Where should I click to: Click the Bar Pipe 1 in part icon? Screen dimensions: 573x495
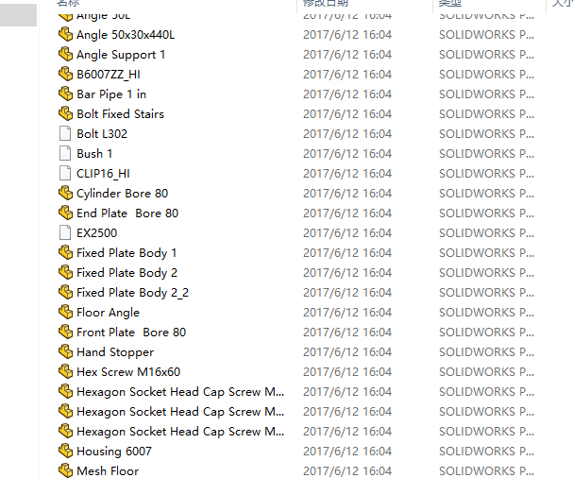pyautogui.click(x=66, y=94)
